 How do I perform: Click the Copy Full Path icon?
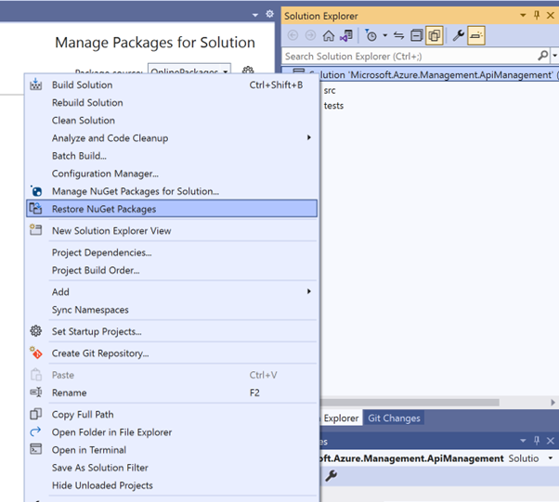coord(35,414)
